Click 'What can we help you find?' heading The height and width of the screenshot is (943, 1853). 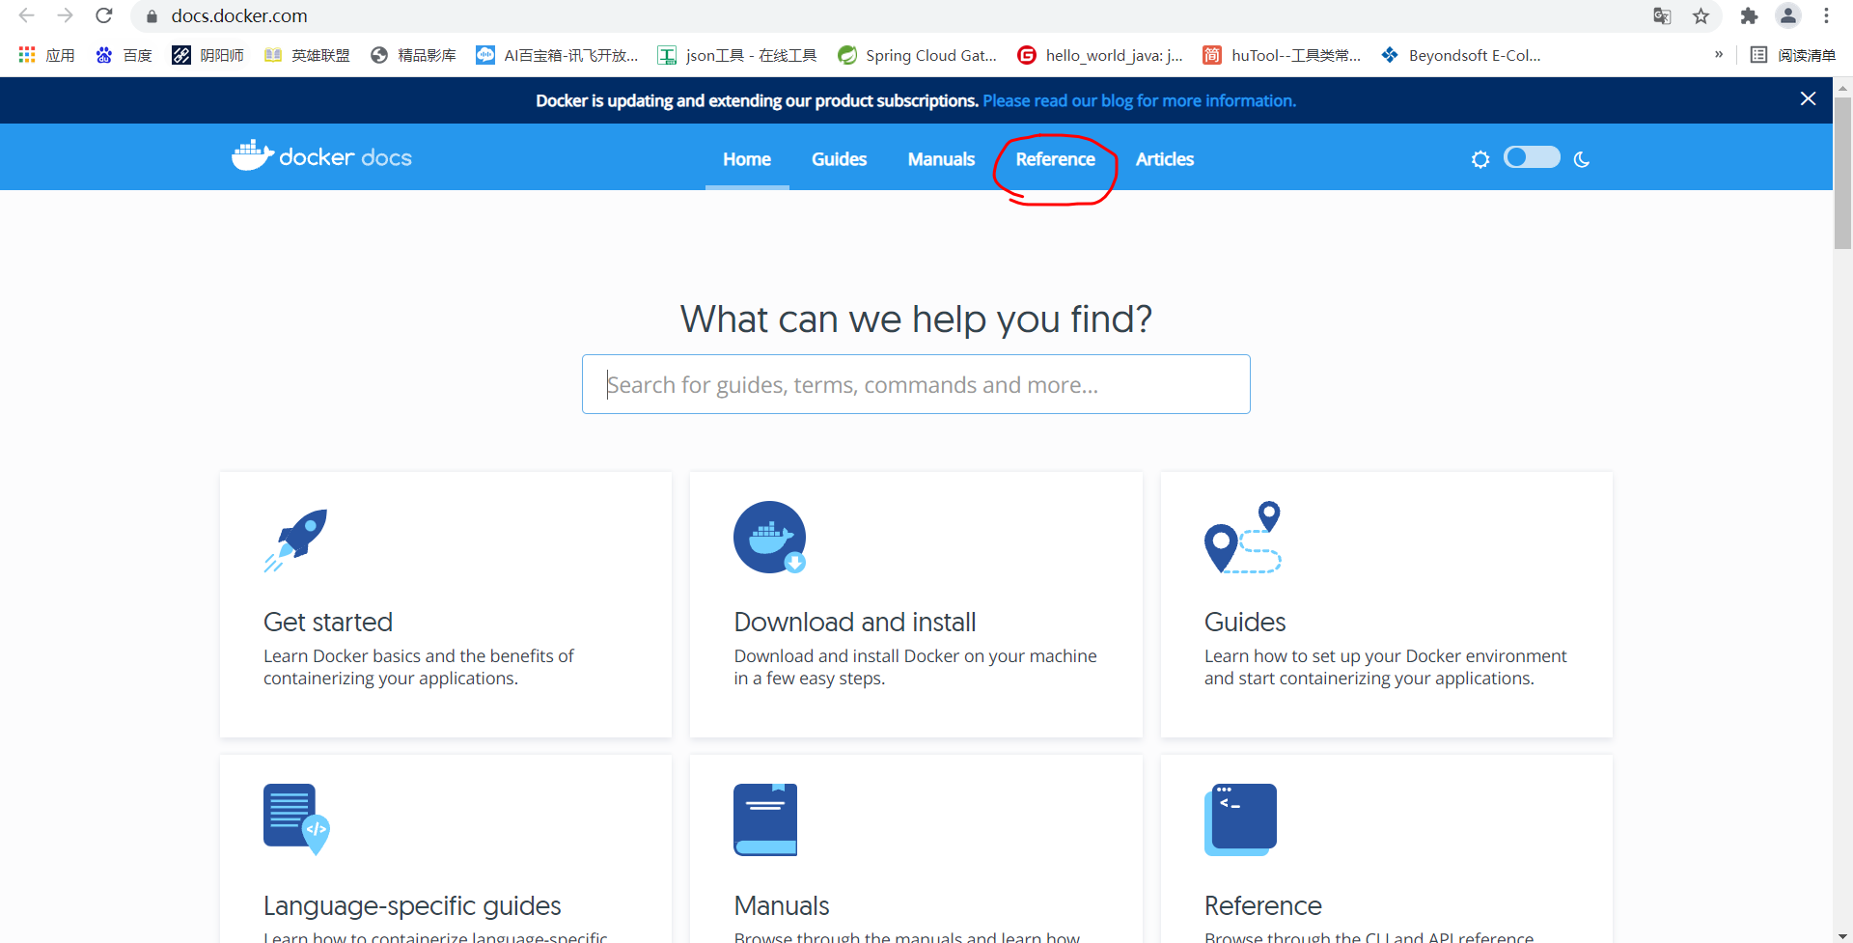[x=916, y=319]
